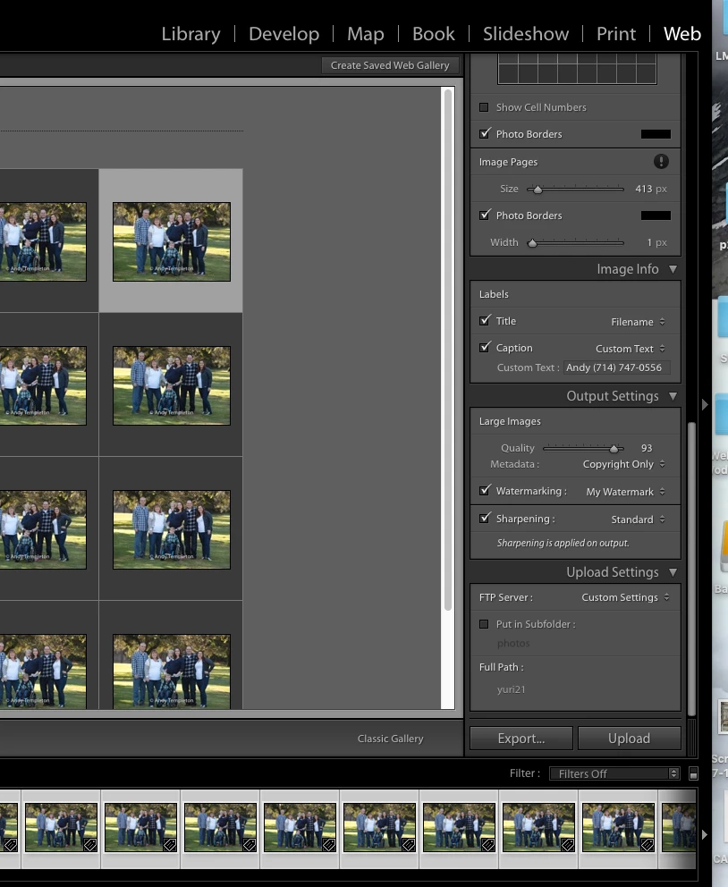The width and height of the screenshot is (728, 887).
Task: Click the filter lock switch icon
Action: point(693,773)
